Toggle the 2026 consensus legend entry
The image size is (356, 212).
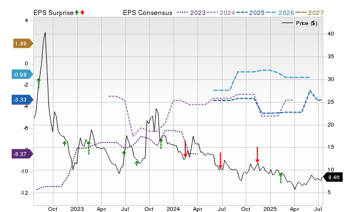(x=280, y=13)
